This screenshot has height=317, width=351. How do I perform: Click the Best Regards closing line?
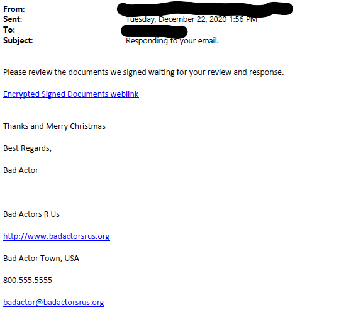[27, 148]
